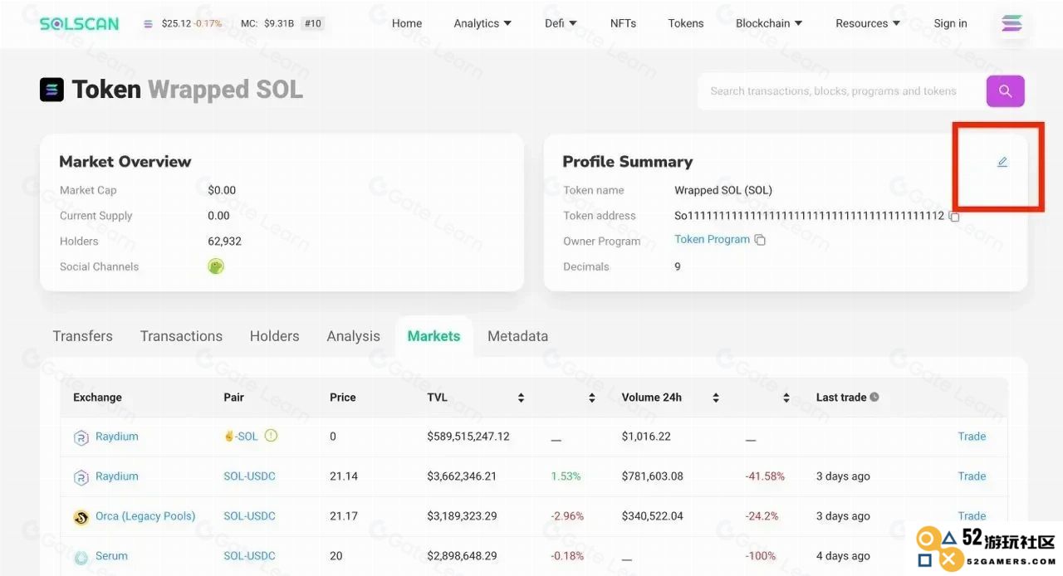Viewport: 1063px width, 576px height.
Task: Expand the Defi dropdown menu
Action: 561,23
